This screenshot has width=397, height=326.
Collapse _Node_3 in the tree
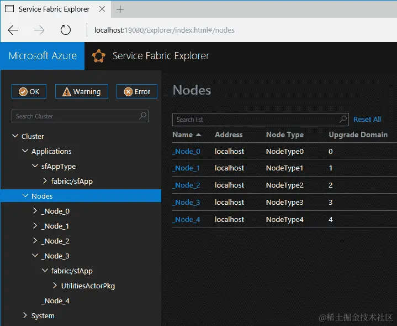(x=35, y=255)
